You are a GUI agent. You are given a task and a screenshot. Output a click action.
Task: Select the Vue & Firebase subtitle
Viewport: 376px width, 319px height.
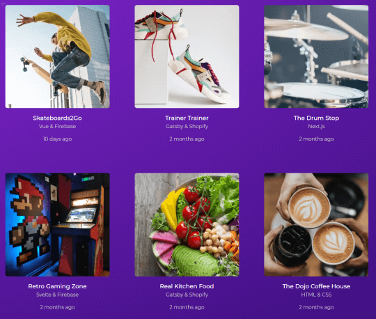point(57,126)
